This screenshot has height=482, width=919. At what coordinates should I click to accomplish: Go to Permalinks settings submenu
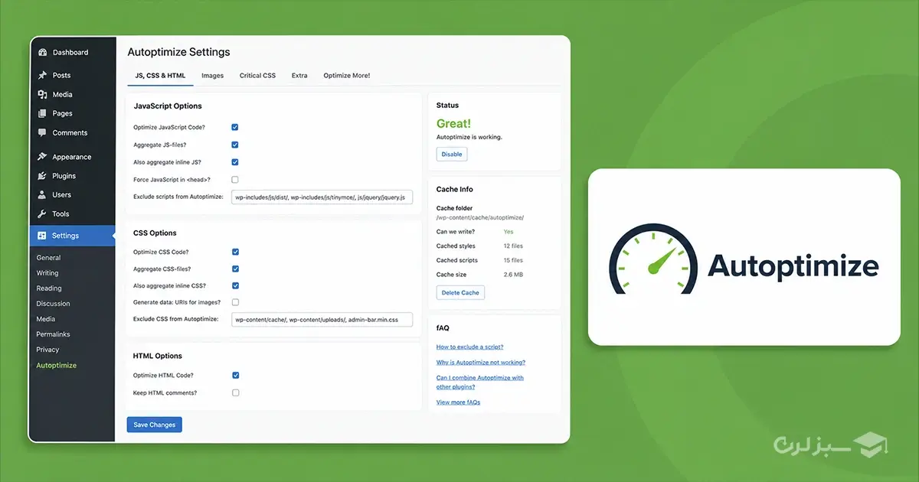coord(54,334)
